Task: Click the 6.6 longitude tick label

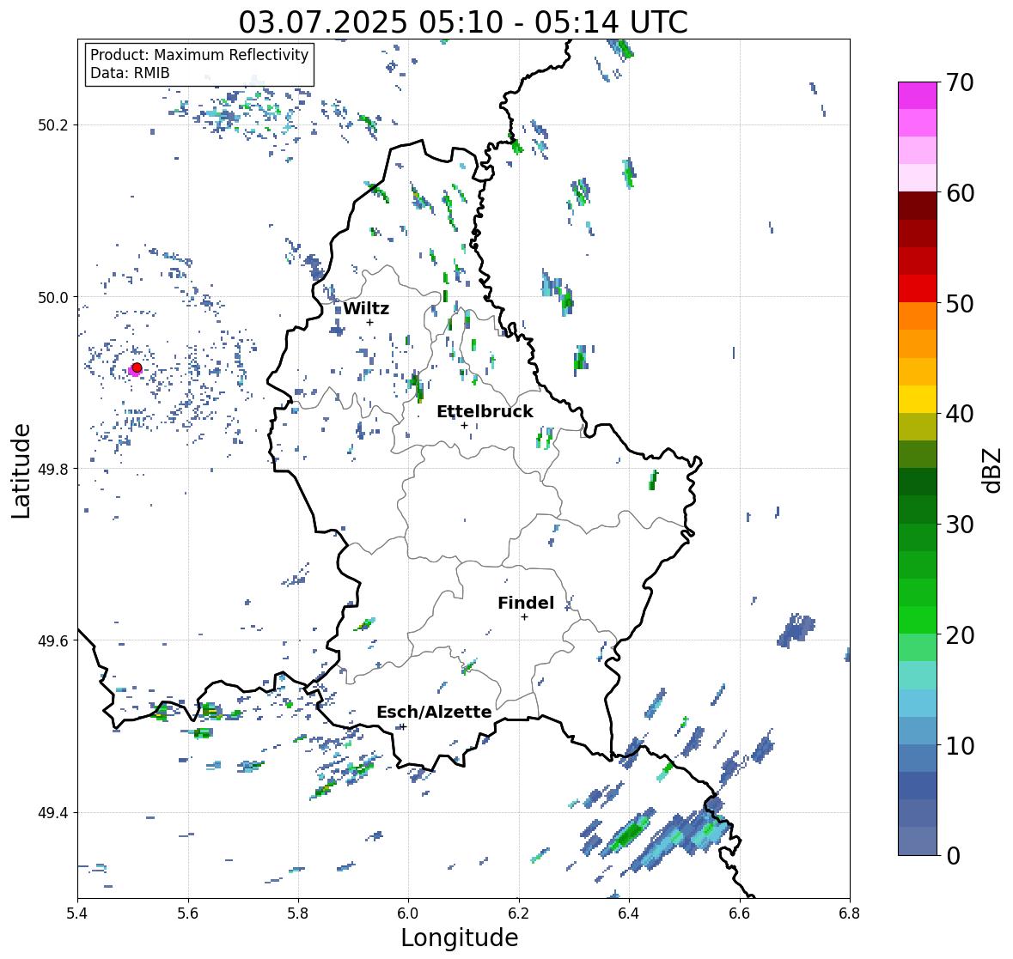Action: coord(740,913)
